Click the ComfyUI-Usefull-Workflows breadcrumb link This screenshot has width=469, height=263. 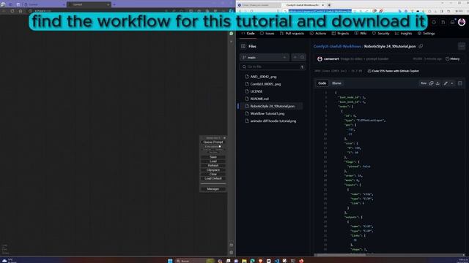click(337, 47)
